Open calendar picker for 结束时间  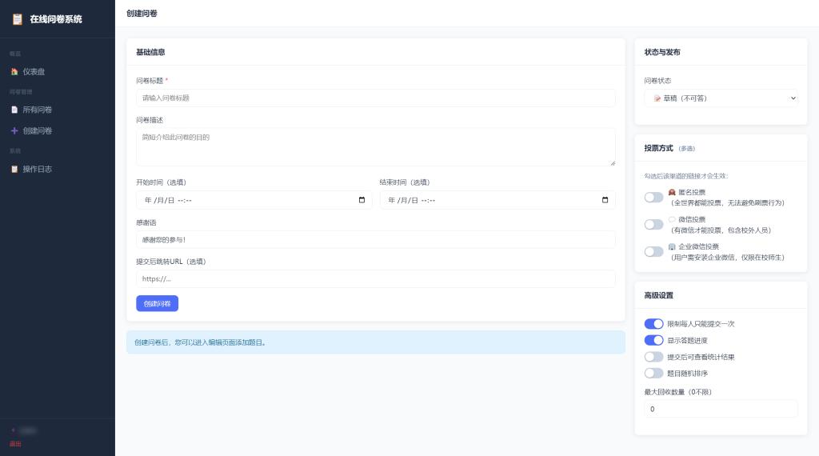click(605, 200)
